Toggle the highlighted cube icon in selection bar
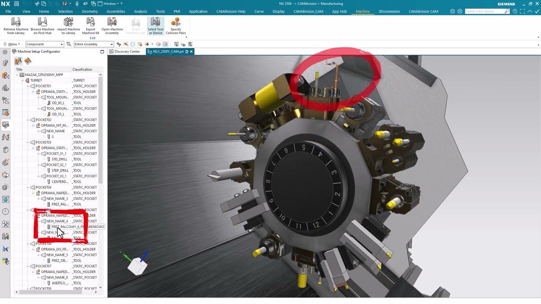 165,44
